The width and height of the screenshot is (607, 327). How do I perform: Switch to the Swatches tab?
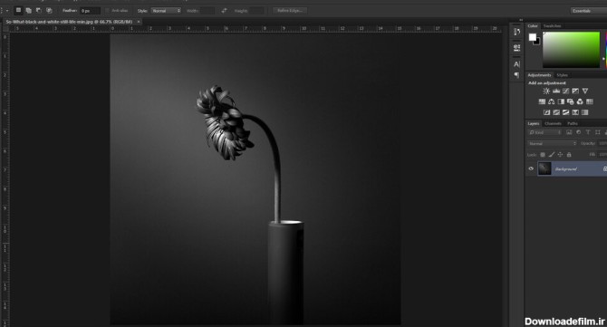(x=552, y=26)
